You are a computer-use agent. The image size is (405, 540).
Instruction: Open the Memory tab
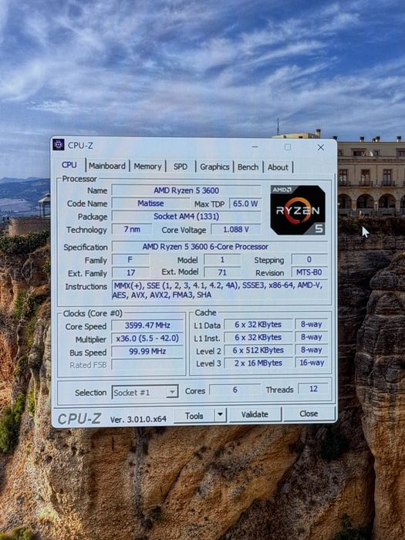[x=147, y=167]
